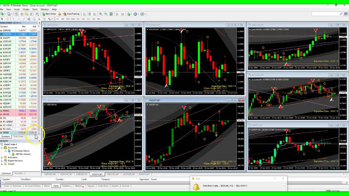Select the Text Label tool
The width and height of the screenshot is (349, 196).
[x=44, y=19]
